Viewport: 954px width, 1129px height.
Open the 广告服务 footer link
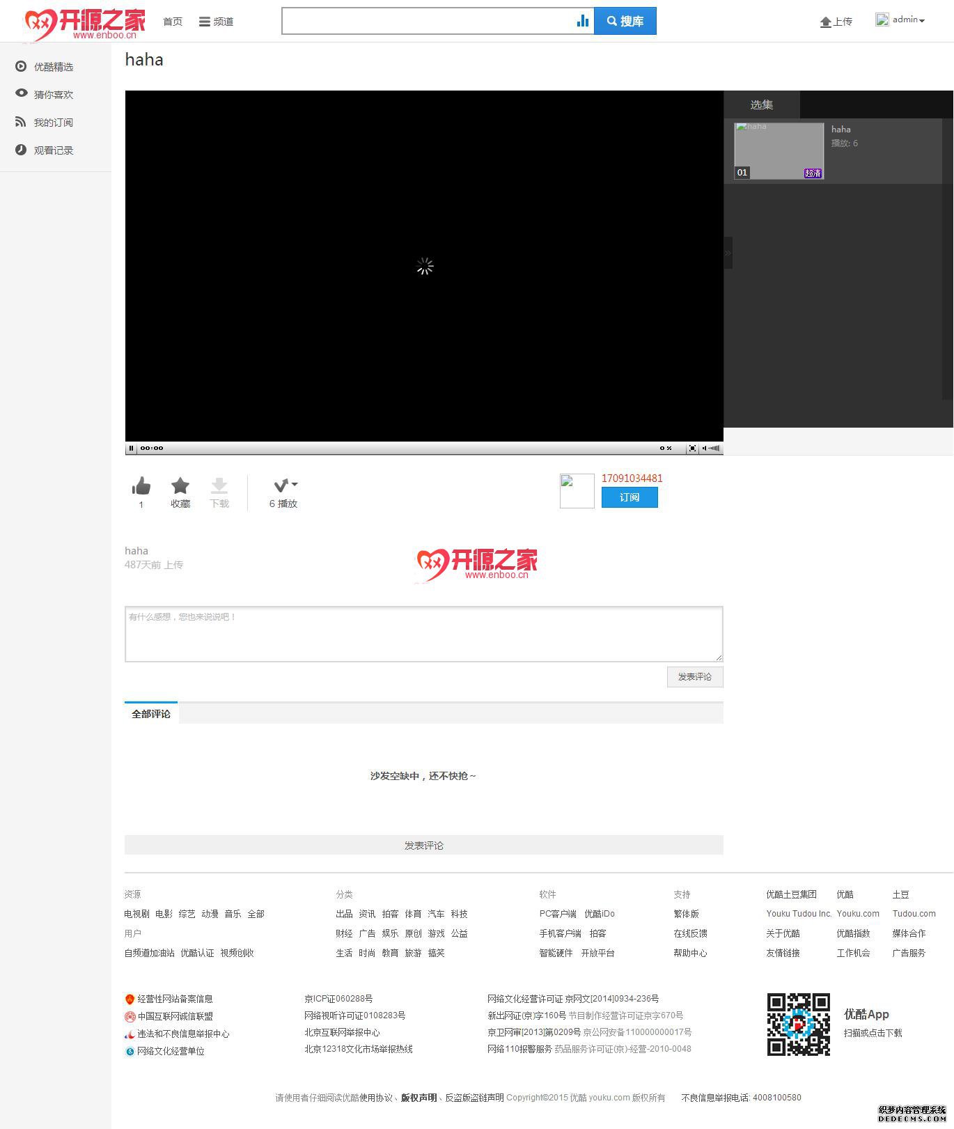pos(909,953)
